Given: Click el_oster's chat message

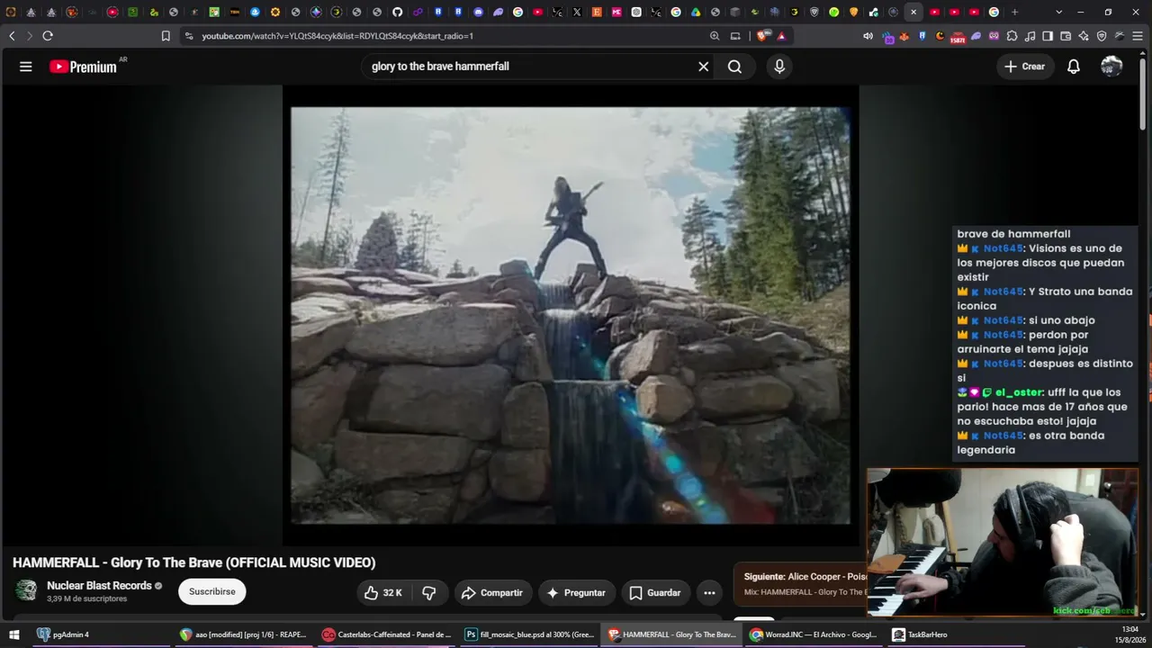Looking at the screenshot, I should 1045,407.
